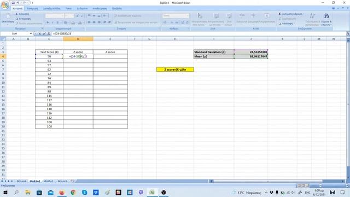Open the Insert Function fx dialog
This screenshot has height=197, width=350.
[x=49, y=34]
